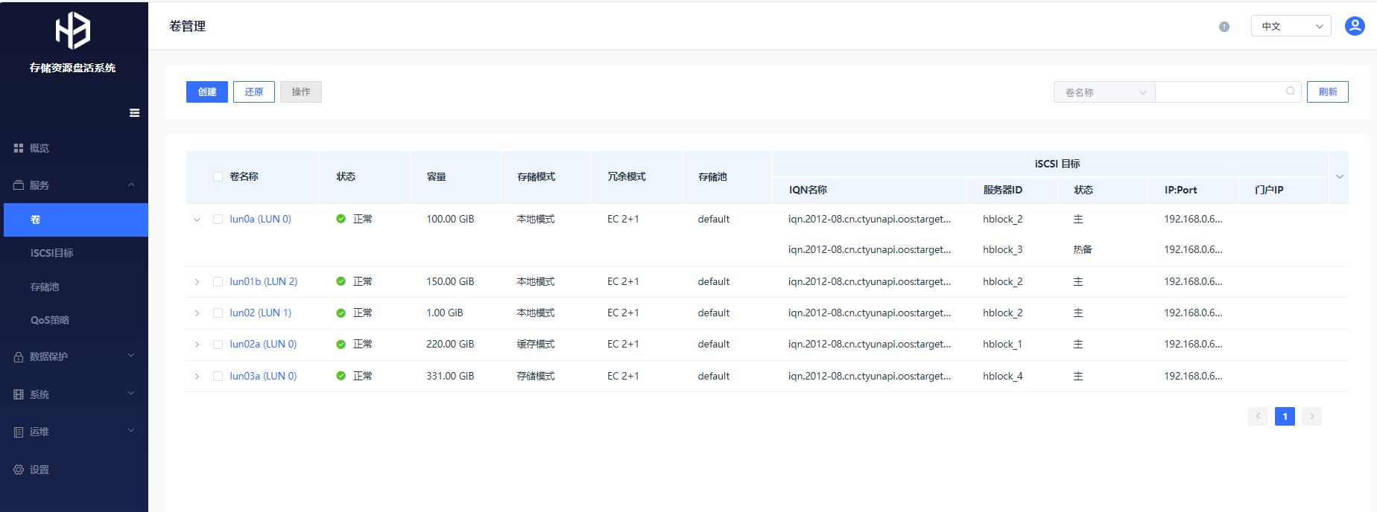Click the HB system logo
Viewport: 1377px width, 512px height.
tap(72, 31)
